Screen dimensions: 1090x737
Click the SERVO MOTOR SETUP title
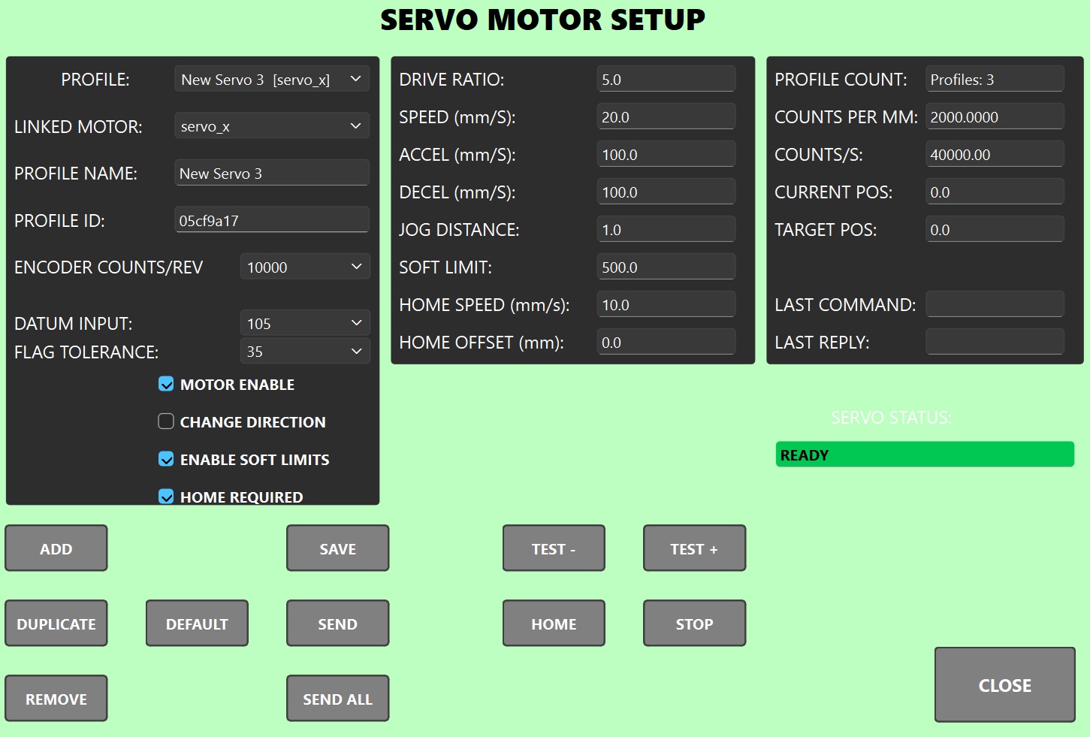543,20
